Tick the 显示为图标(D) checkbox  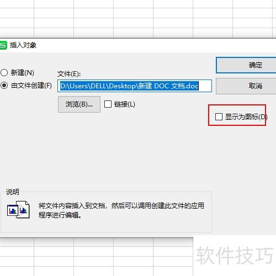coord(219,116)
